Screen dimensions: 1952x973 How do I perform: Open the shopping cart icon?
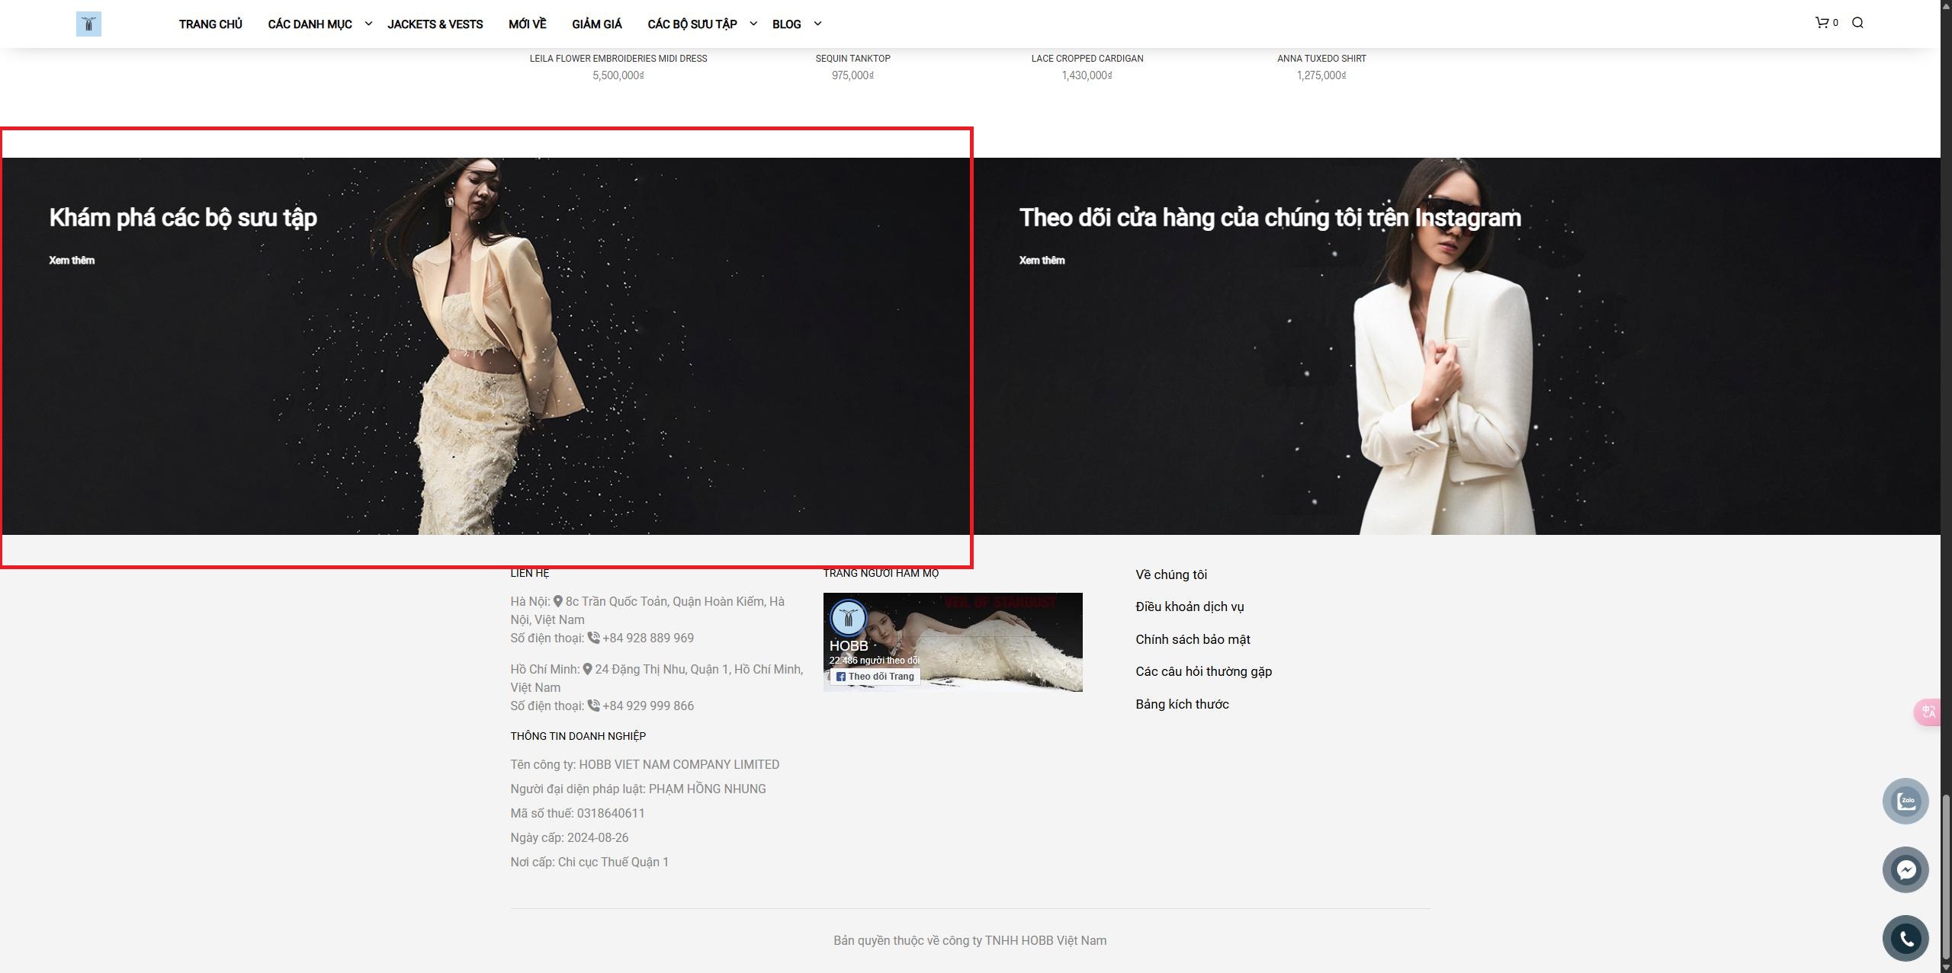click(1822, 23)
